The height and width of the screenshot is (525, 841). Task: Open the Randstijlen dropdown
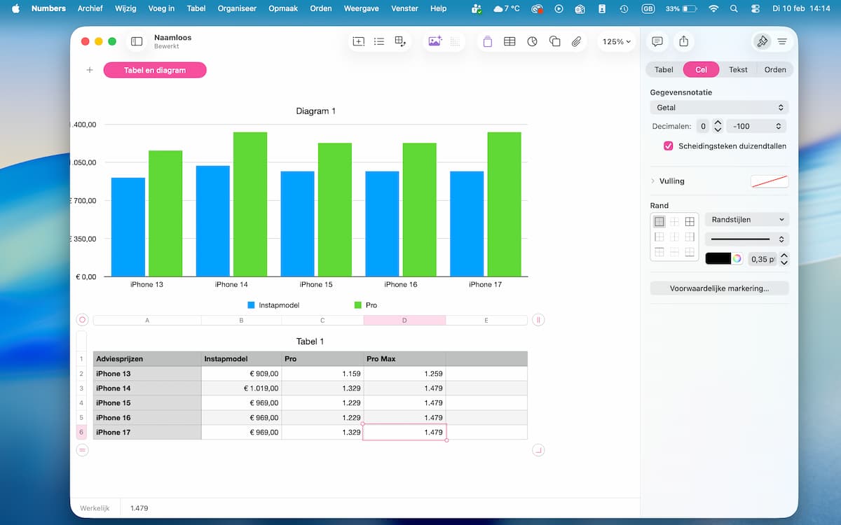tap(746, 220)
